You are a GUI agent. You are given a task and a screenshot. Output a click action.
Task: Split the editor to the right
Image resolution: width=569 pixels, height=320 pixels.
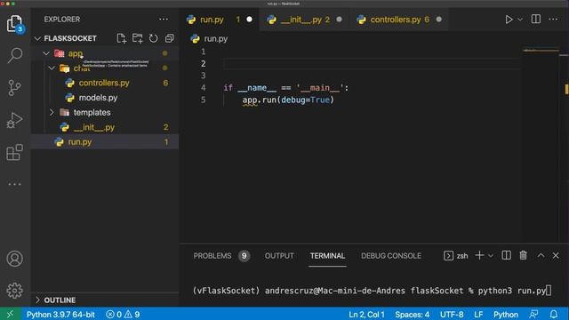click(x=535, y=20)
